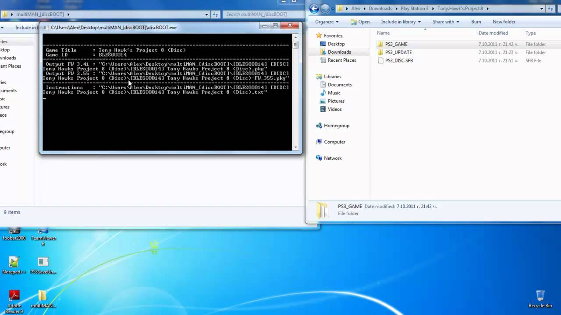The height and width of the screenshot is (315, 561).
Task: Select Desktop under Favorites
Action: (x=336, y=44)
